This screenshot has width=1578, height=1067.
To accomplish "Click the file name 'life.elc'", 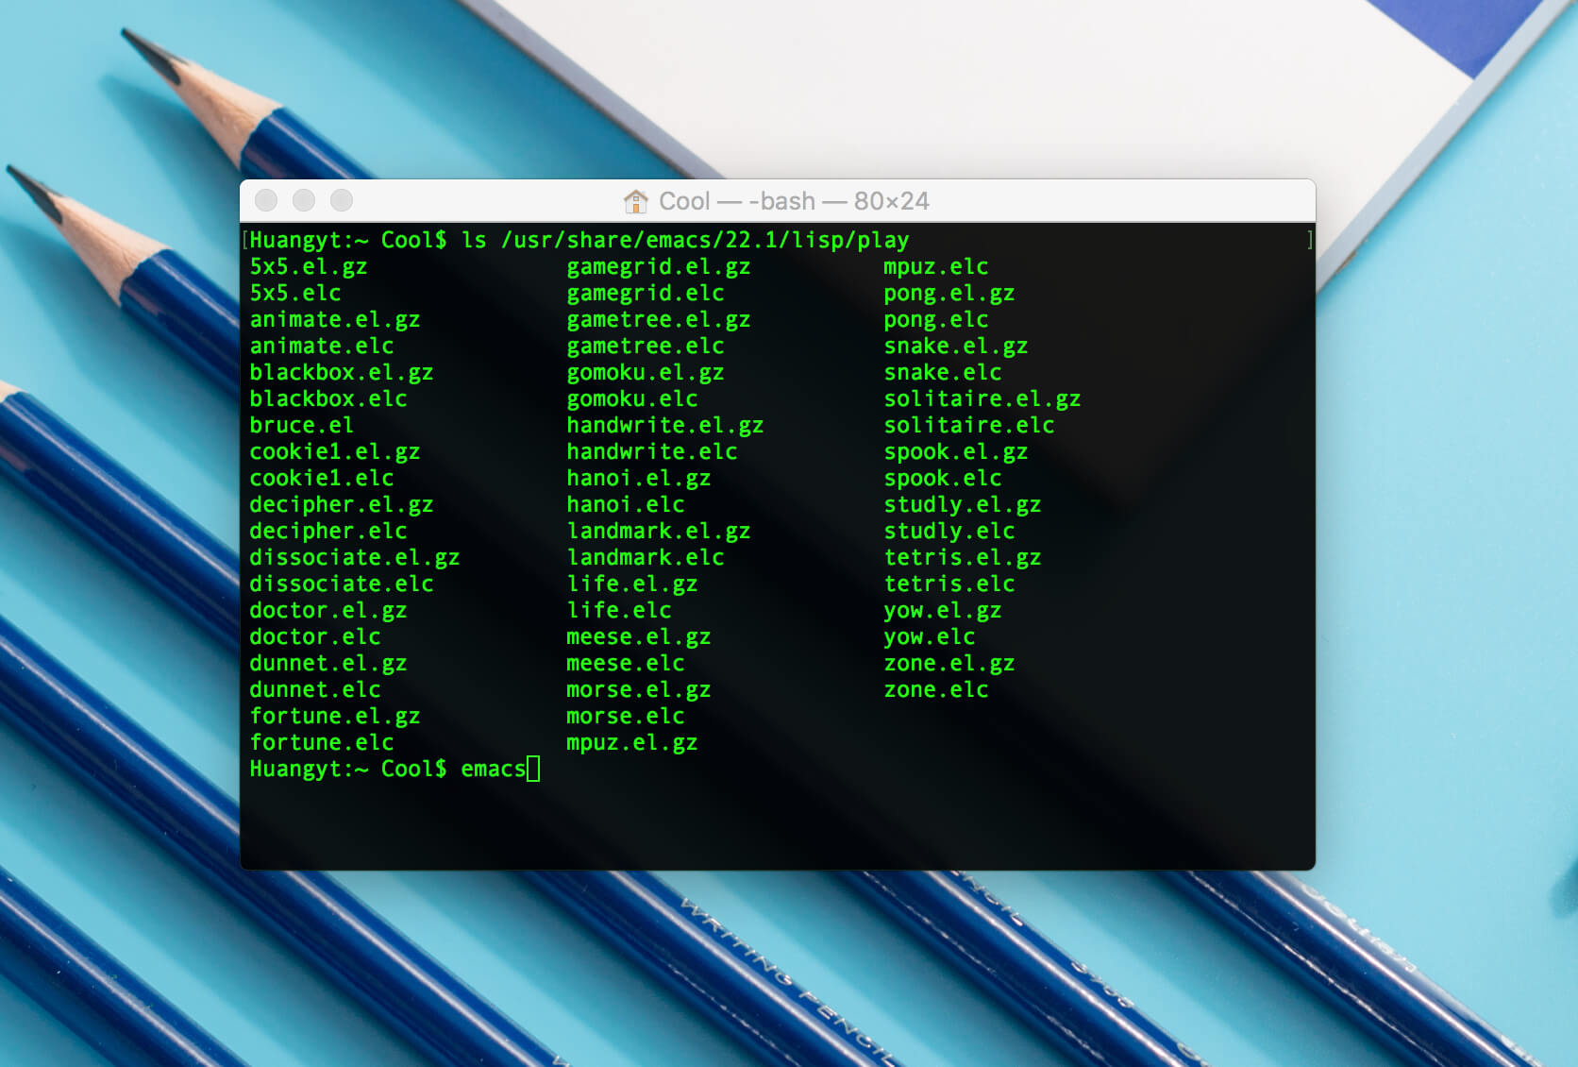I will click(619, 610).
